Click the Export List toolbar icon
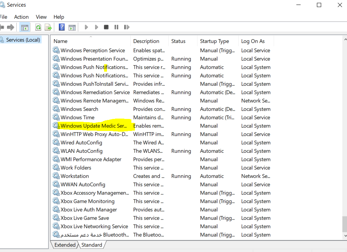The image size is (347, 252). coord(48,27)
